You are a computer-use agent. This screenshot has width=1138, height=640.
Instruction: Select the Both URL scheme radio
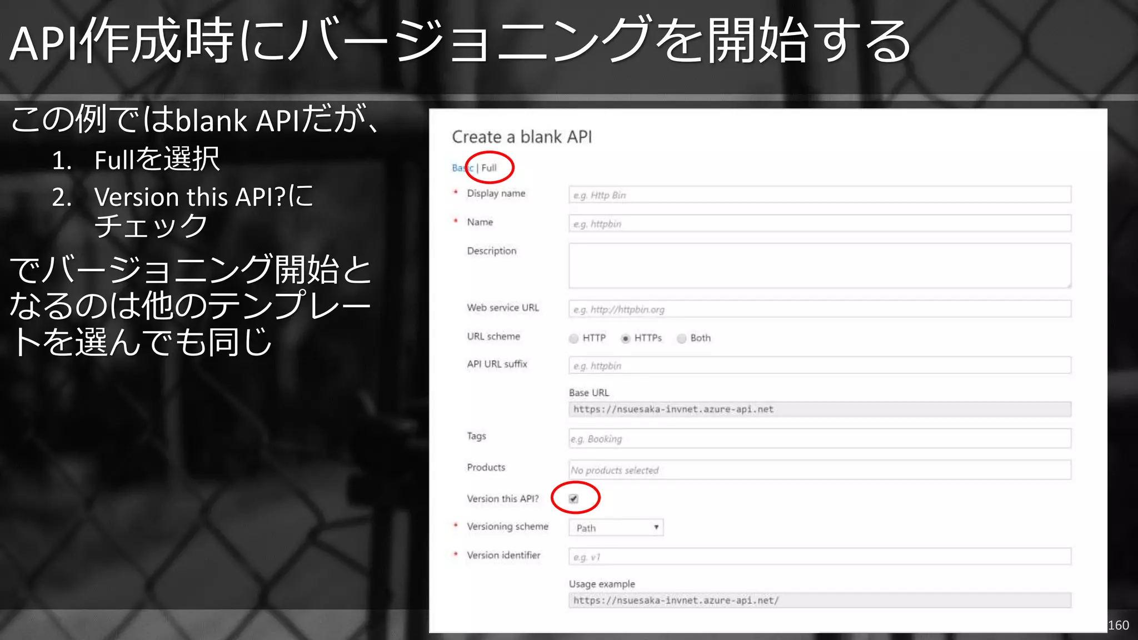(682, 338)
